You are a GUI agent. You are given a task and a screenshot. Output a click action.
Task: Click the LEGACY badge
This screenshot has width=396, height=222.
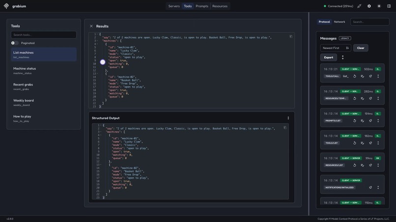point(345,38)
